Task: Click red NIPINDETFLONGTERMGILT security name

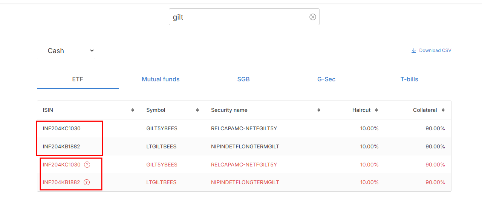Action: pyautogui.click(x=245, y=183)
